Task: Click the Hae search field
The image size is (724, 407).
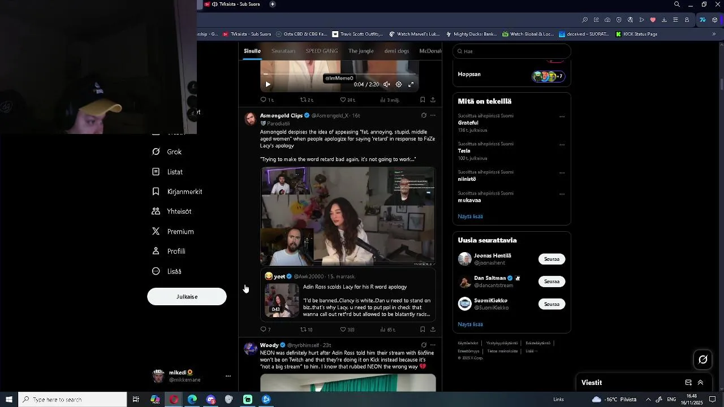Action: pyautogui.click(x=512, y=51)
